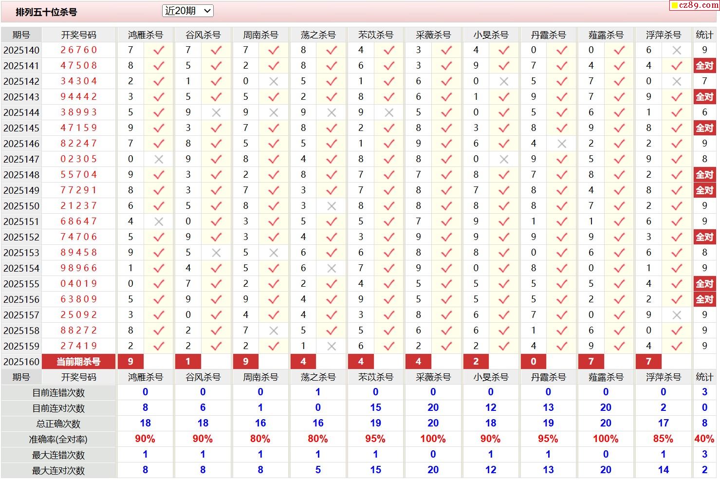The height and width of the screenshot is (480, 720).
Task: Click the red 当前期杀号 label in row 2025160
Action: tap(79, 362)
